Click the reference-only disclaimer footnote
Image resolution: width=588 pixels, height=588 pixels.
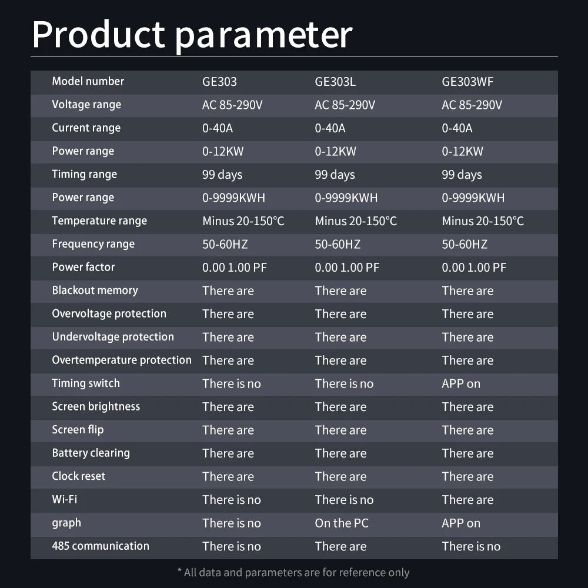(293, 572)
